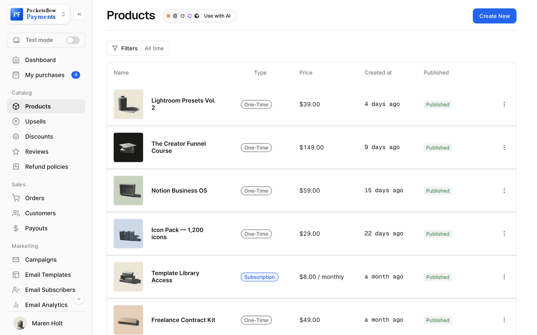Click the purchases count badge 4
The image size is (537, 335).
click(76, 75)
